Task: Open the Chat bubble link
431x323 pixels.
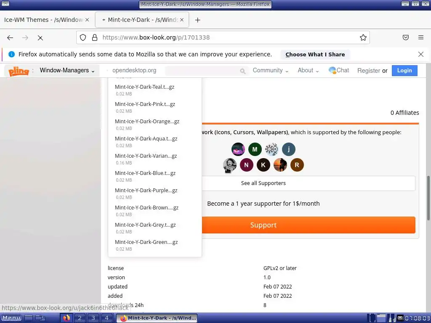Action: [x=339, y=70]
